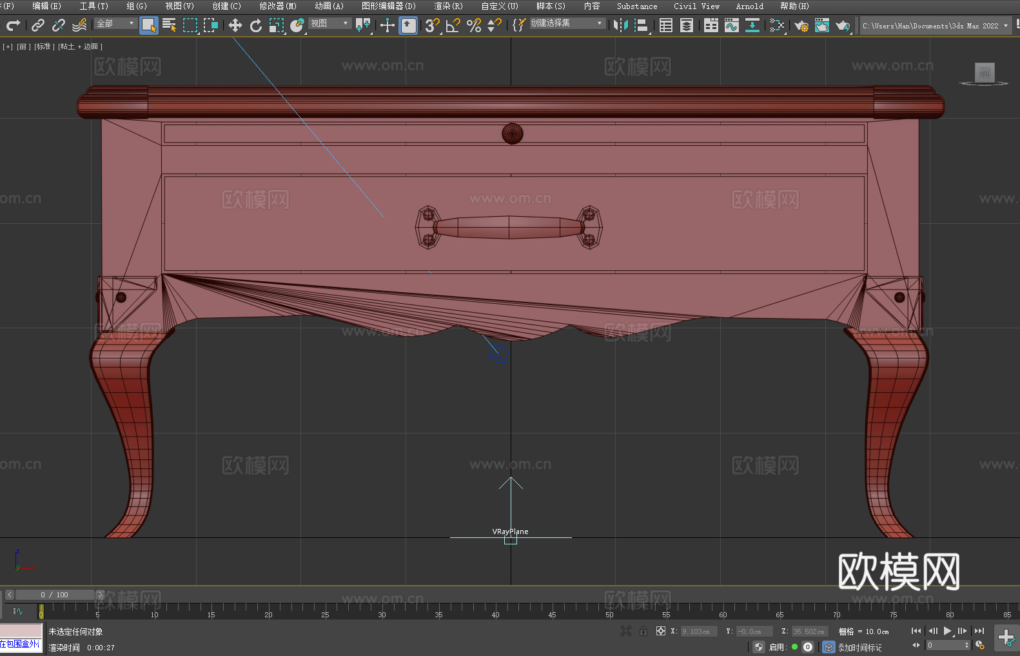1020x656 pixels.
Task: Open the Rendered Frame Window icon
Action: (x=822, y=25)
